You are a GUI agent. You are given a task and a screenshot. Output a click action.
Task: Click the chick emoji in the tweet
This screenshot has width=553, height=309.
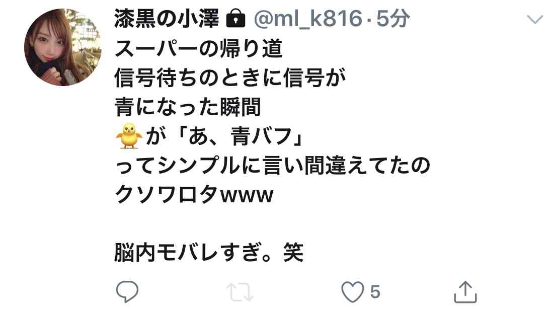point(129,136)
